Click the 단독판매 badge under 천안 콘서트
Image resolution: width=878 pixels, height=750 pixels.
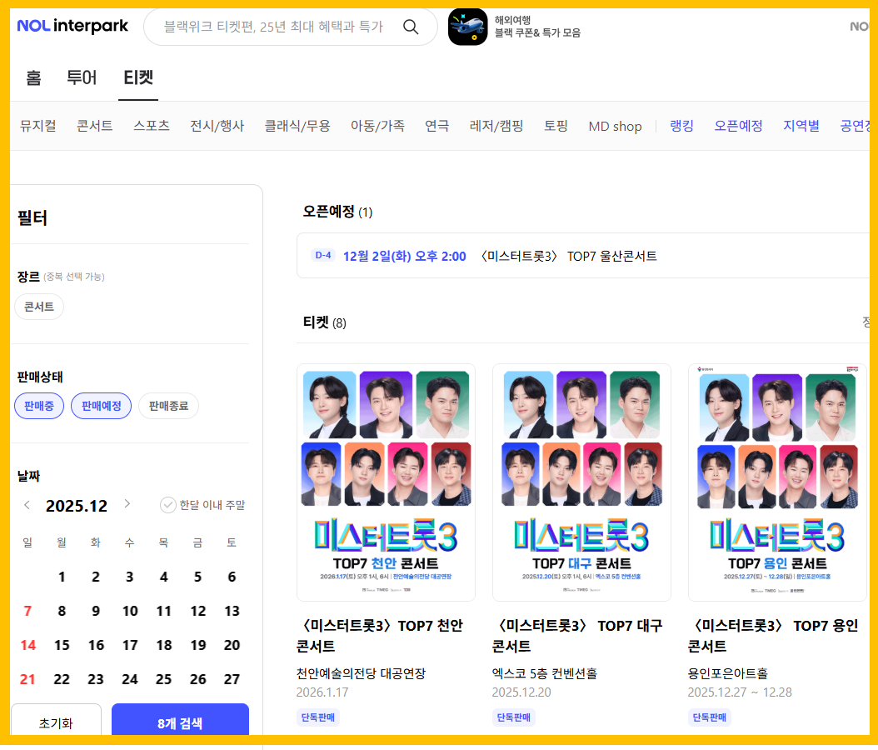click(318, 717)
